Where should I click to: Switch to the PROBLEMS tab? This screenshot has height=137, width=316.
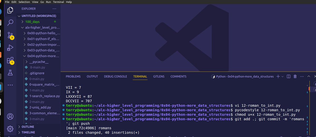click(73, 77)
